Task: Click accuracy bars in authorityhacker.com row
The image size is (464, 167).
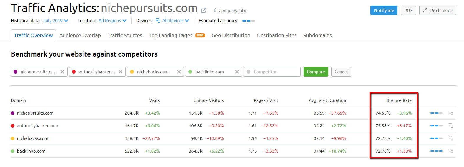Action: [x=436, y=125]
